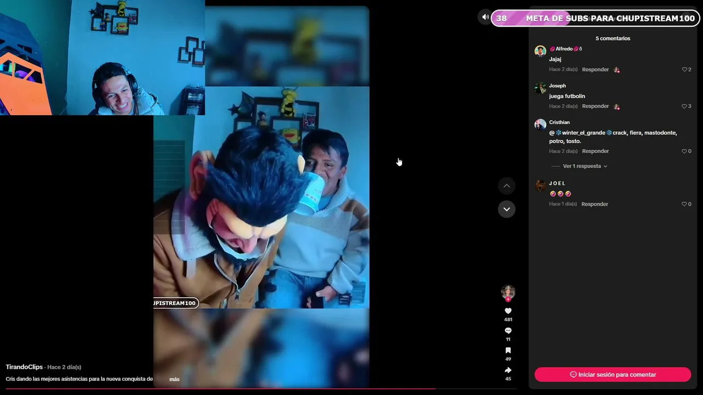Click the Cristhian username
This screenshot has width=703, height=395.
click(x=560, y=122)
